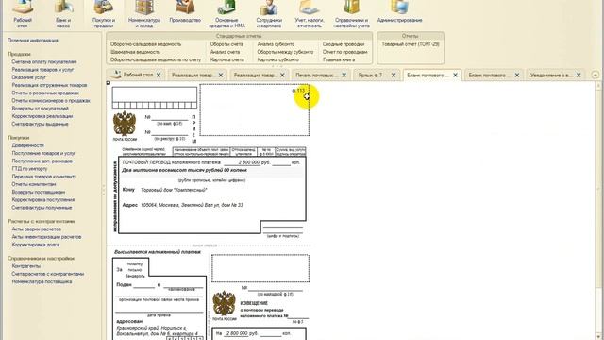Open Счета-фактуры полученные
The image size is (604, 340).
(42, 208)
